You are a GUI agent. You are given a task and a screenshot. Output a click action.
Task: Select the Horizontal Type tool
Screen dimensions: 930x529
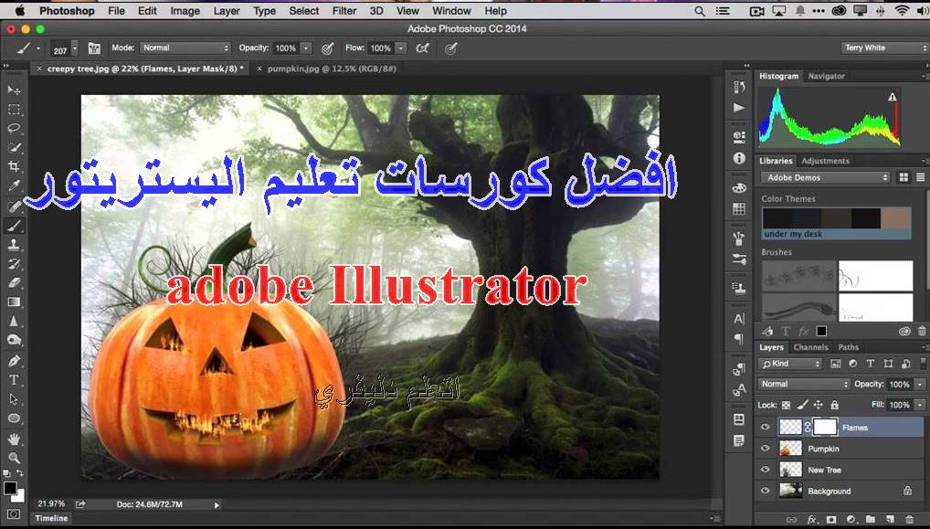pyautogui.click(x=14, y=380)
